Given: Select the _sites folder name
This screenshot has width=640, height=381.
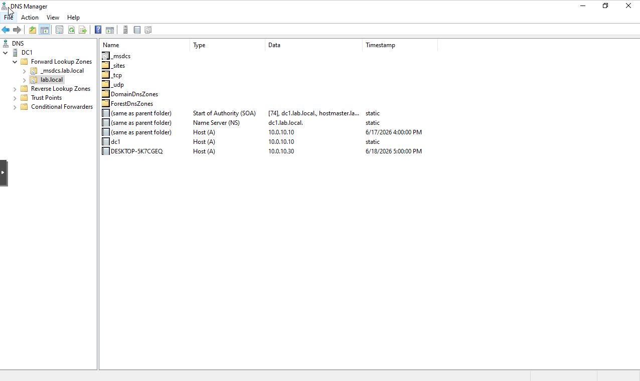Looking at the screenshot, I should (118, 66).
